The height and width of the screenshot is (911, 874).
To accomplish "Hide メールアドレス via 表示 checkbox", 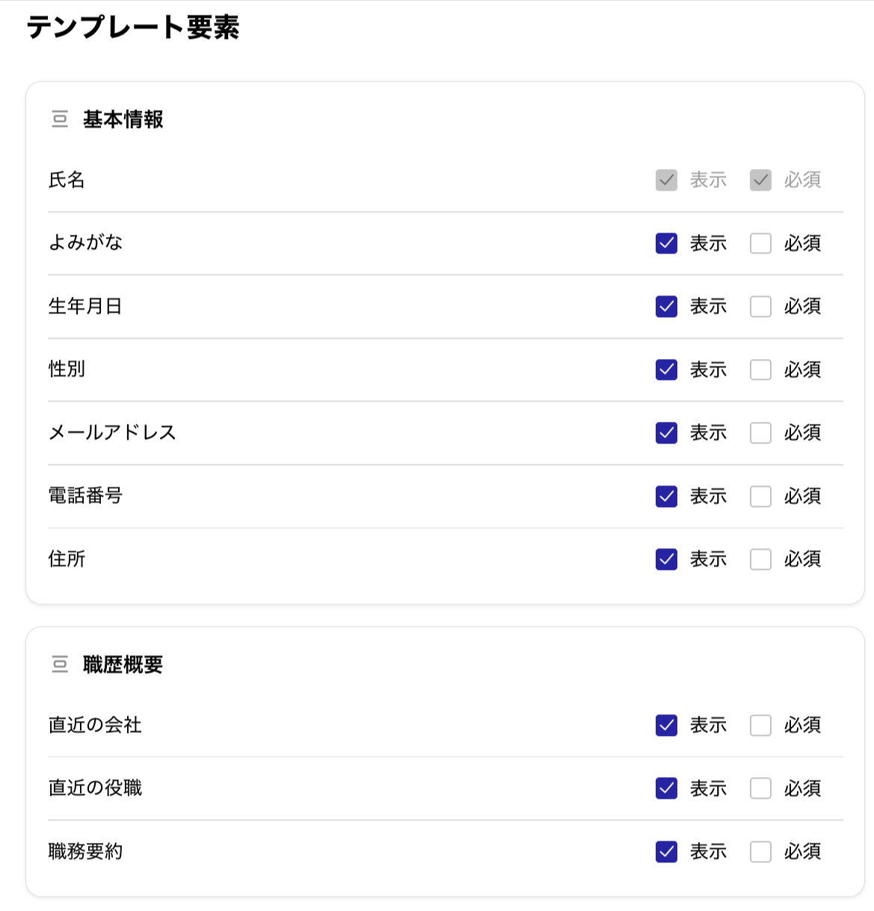I will (x=666, y=433).
